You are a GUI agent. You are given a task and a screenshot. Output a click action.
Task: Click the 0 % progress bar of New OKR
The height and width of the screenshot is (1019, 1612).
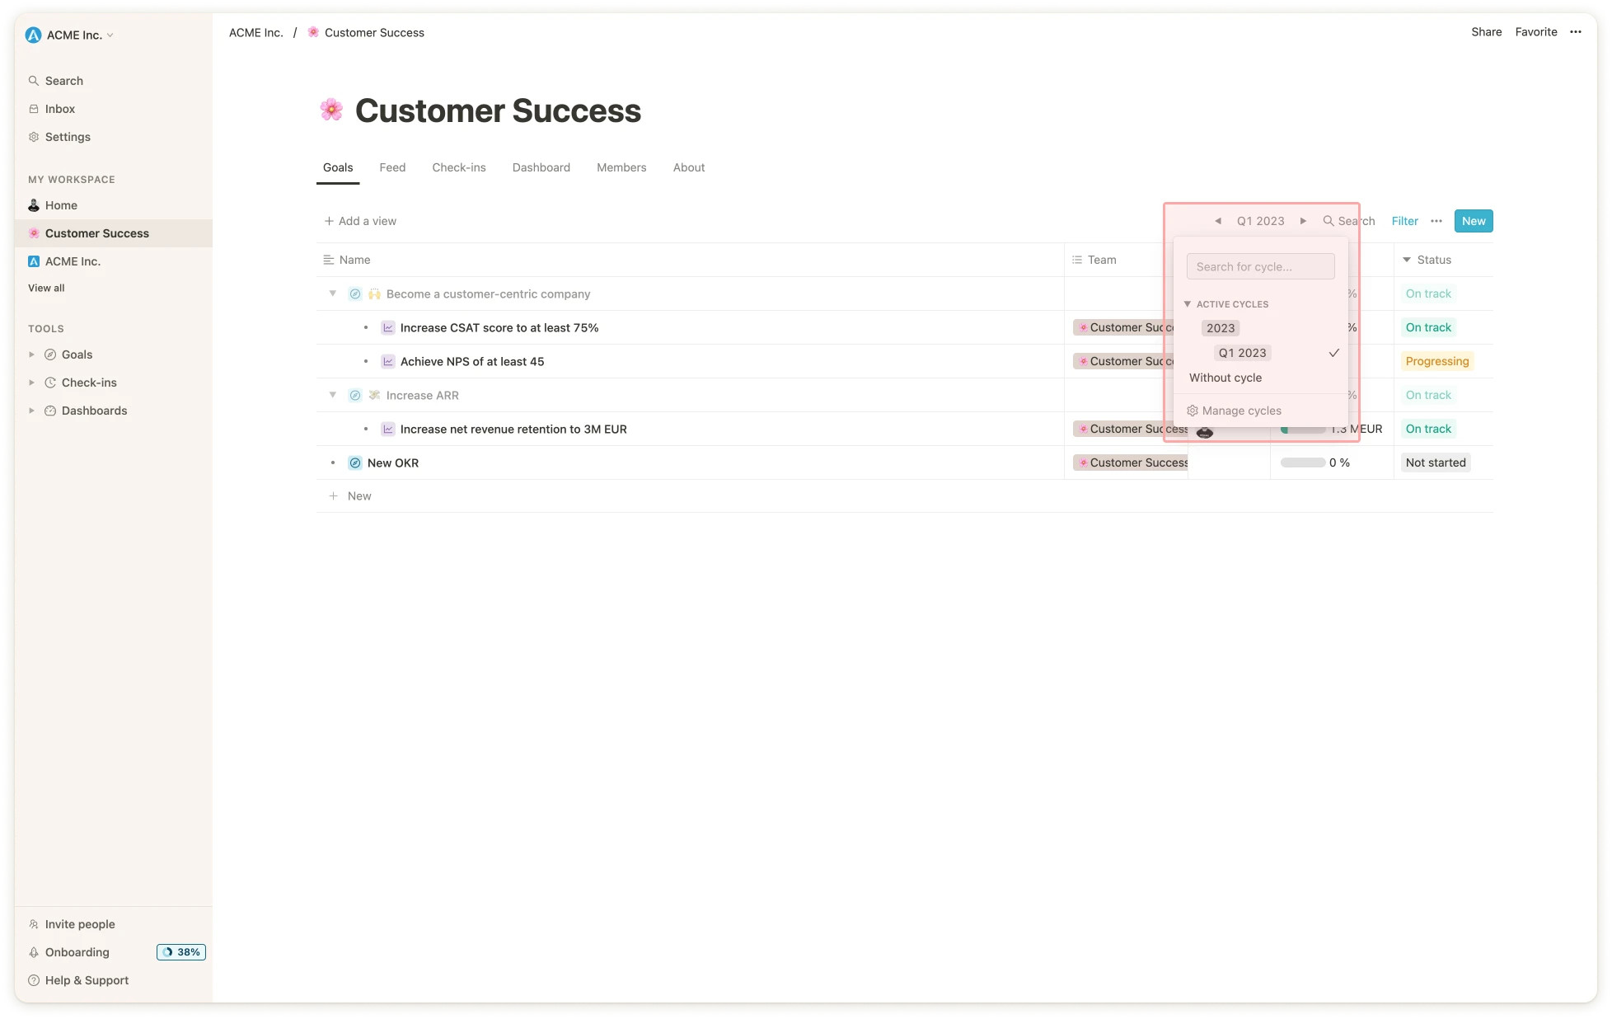click(x=1302, y=463)
